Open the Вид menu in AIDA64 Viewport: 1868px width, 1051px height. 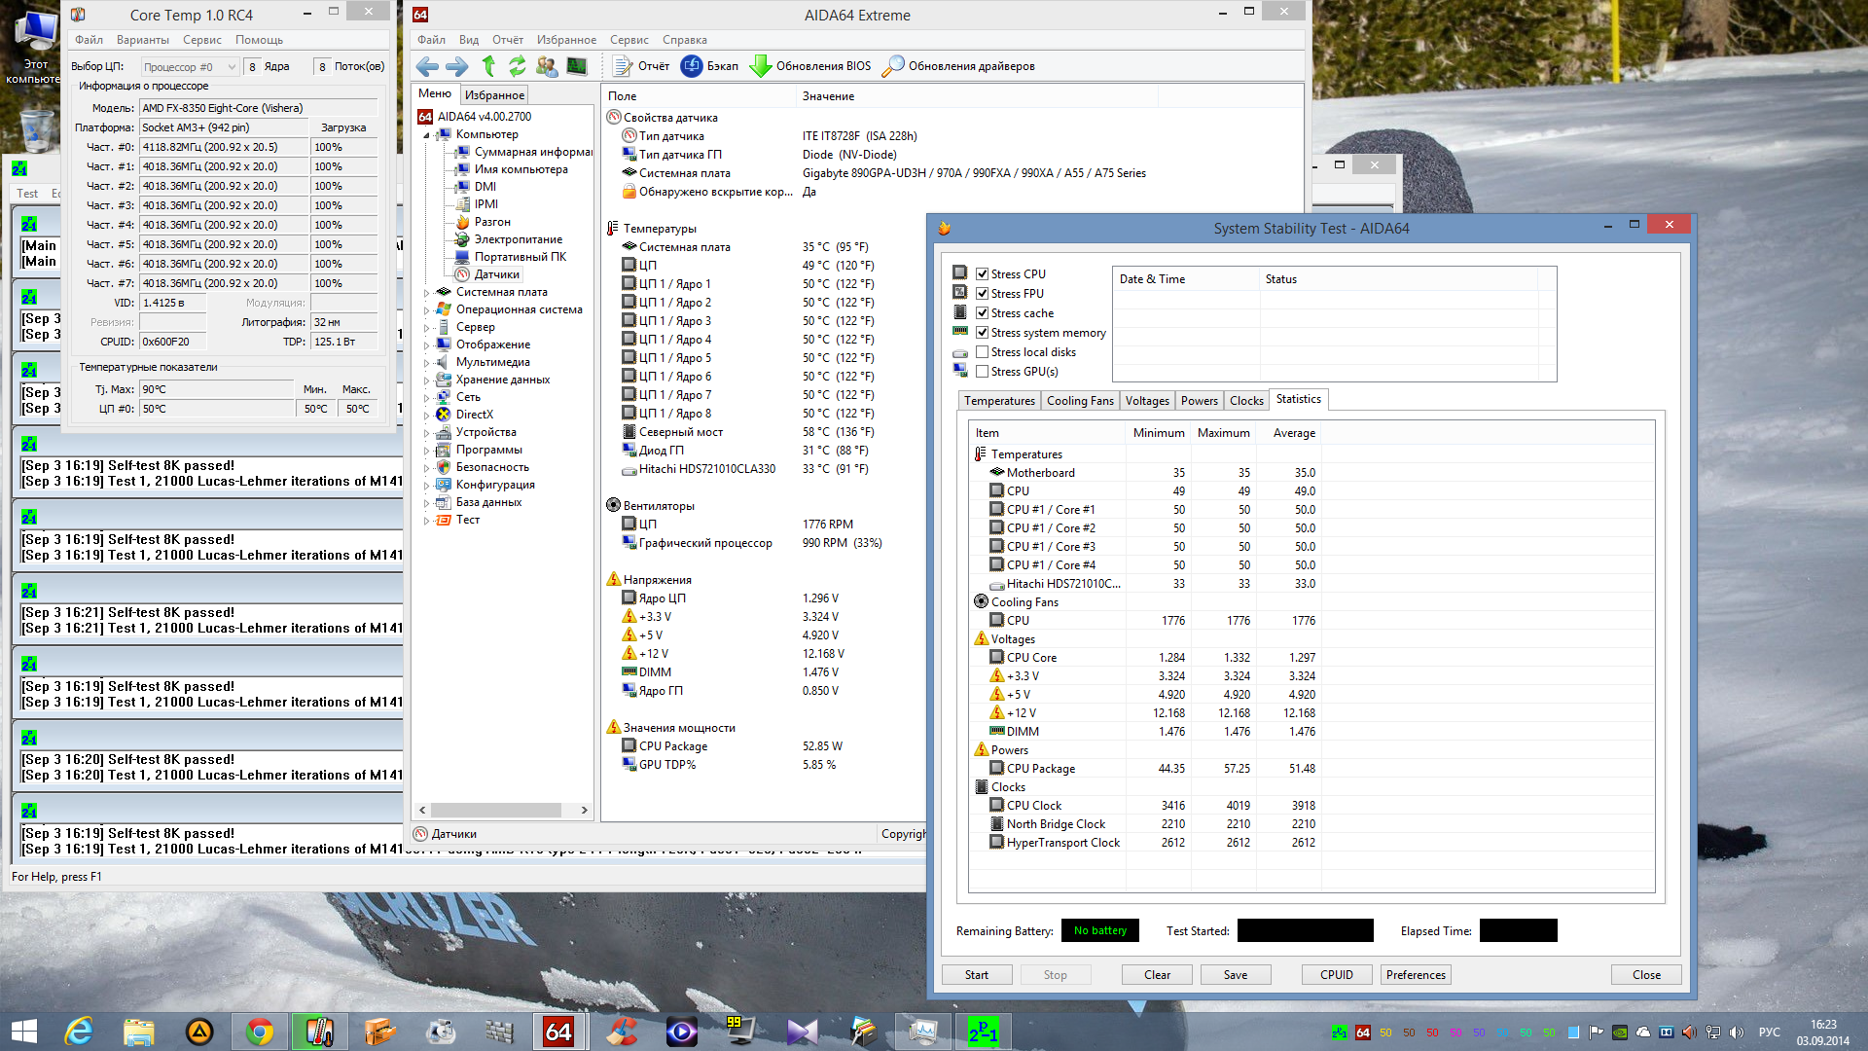tap(469, 40)
